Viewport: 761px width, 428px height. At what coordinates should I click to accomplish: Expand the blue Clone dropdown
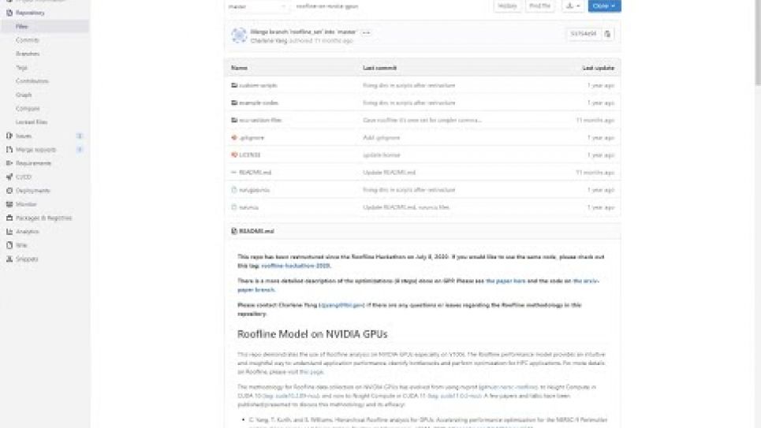coord(604,6)
